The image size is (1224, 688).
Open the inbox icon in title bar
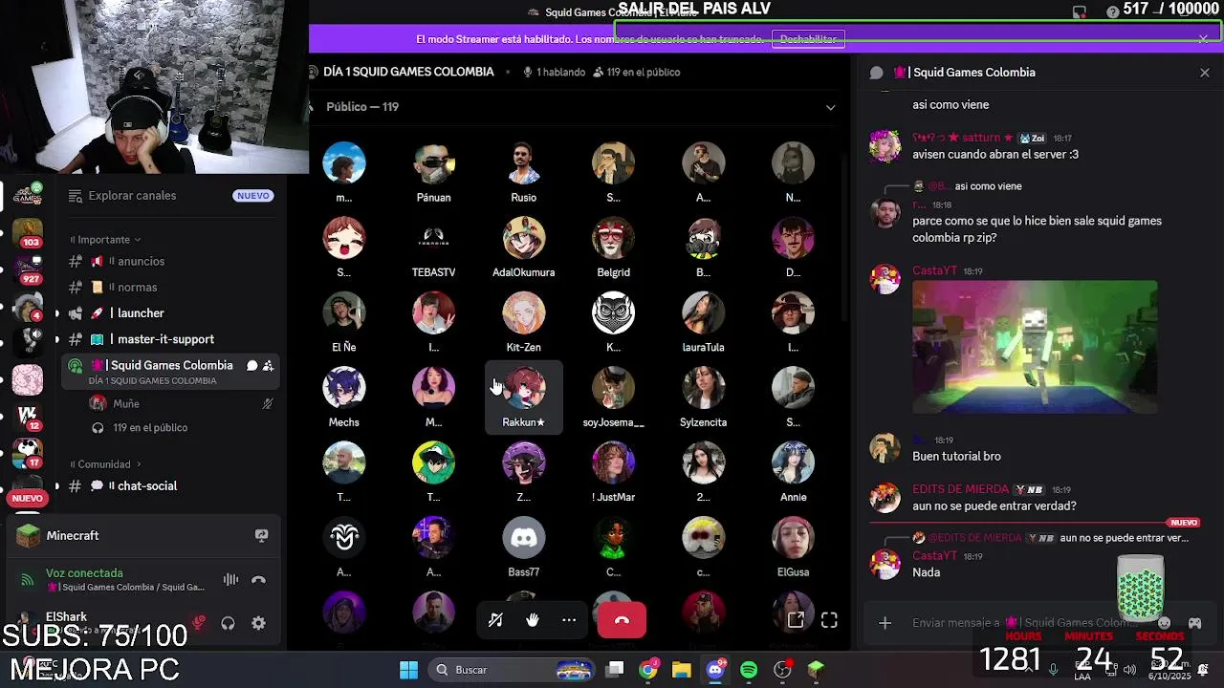click(1080, 12)
